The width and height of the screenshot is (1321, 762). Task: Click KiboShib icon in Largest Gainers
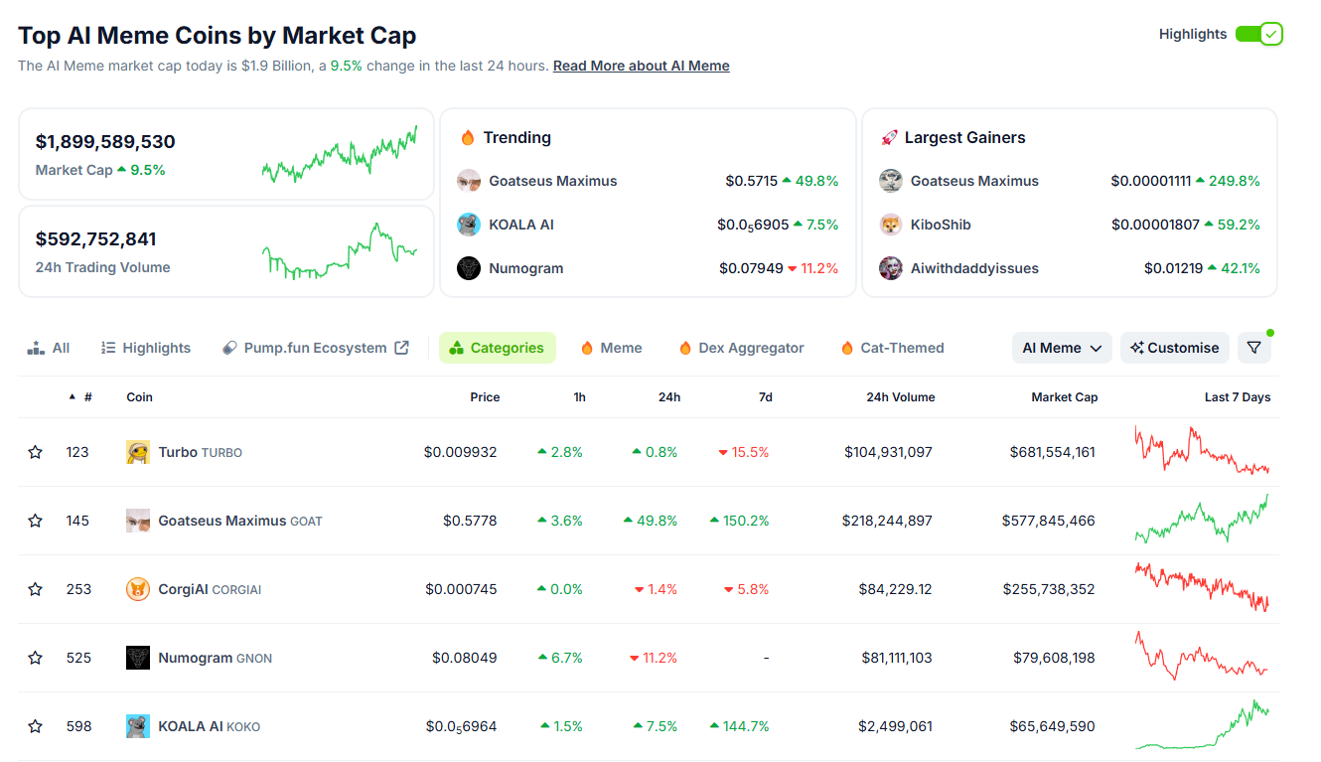click(x=890, y=225)
